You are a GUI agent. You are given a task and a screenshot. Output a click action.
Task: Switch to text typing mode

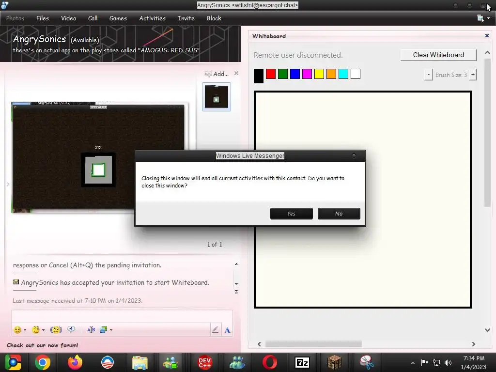[227, 330]
